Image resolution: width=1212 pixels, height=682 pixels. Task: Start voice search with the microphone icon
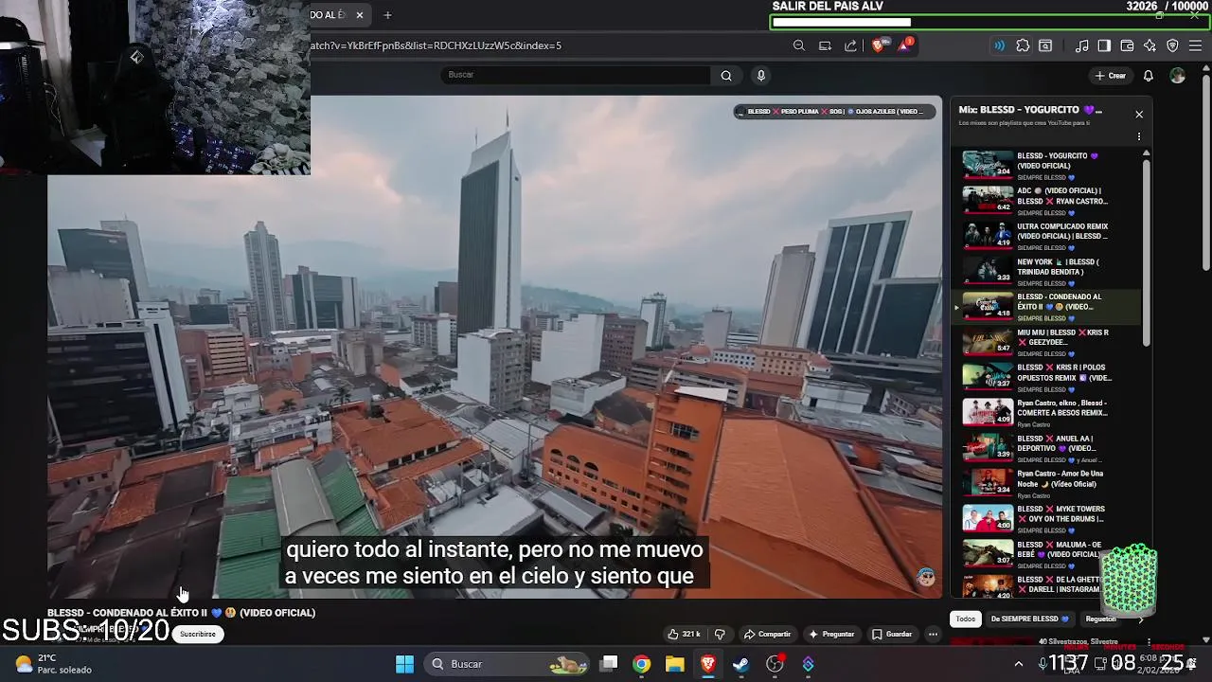coord(760,76)
